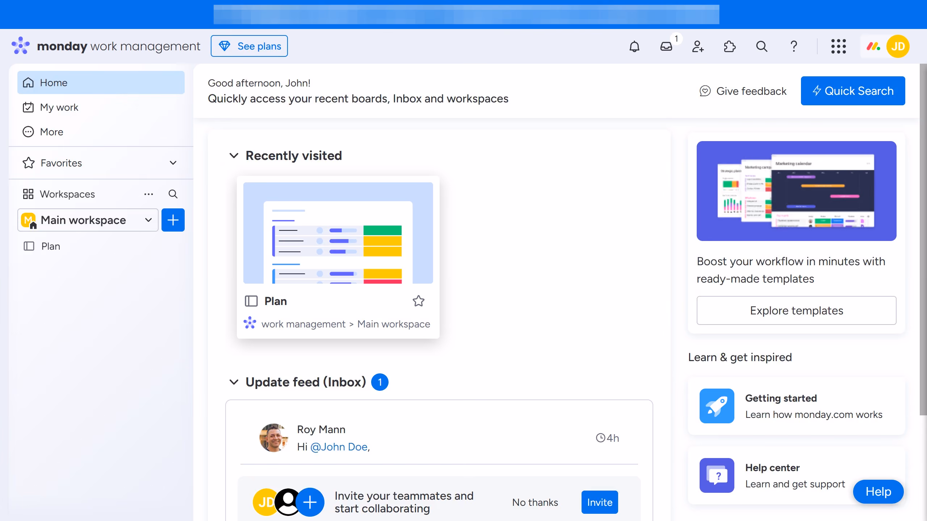Click the Invite button
The height and width of the screenshot is (521, 927).
point(600,502)
